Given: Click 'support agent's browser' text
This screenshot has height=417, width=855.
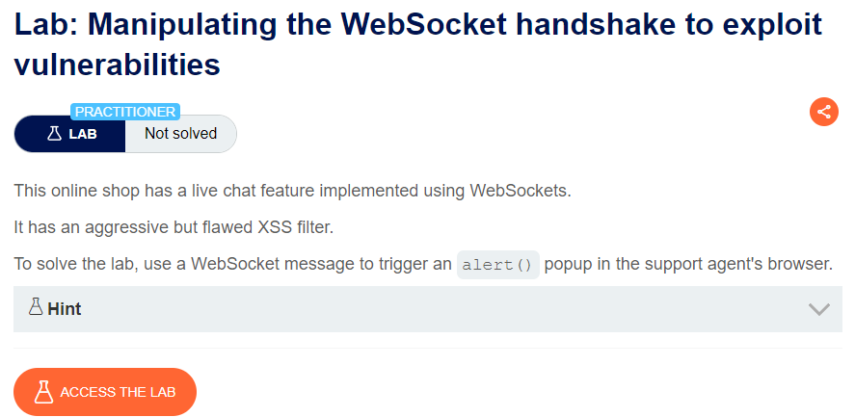Looking at the screenshot, I should click(x=739, y=265).
